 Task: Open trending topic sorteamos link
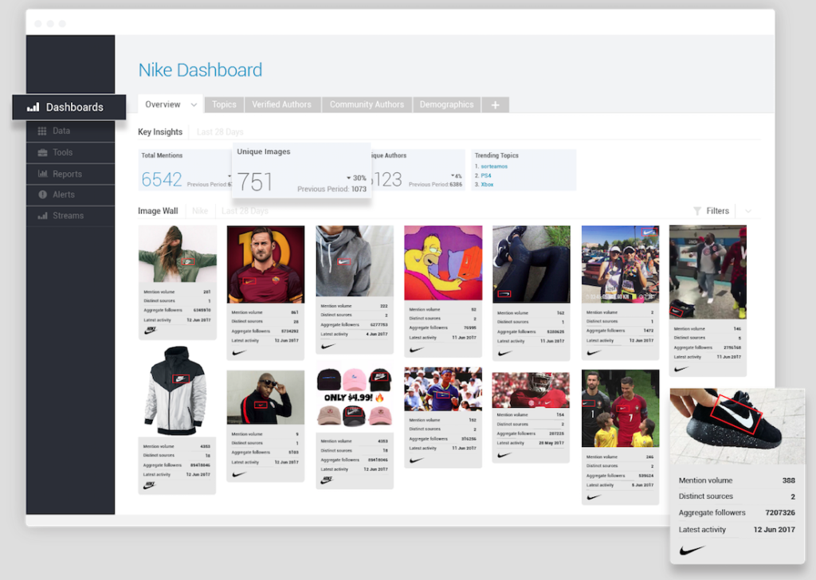tap(494, 167)
